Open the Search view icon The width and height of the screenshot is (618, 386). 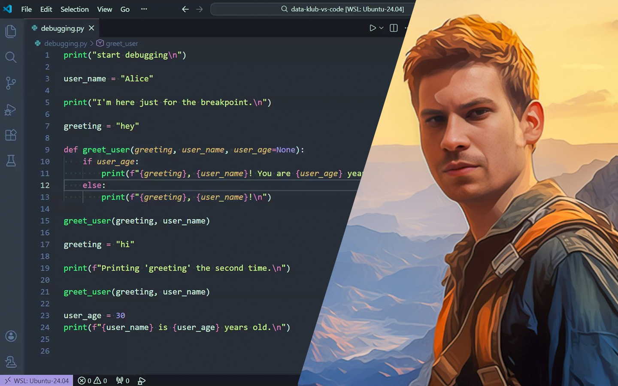click(11, 57)
